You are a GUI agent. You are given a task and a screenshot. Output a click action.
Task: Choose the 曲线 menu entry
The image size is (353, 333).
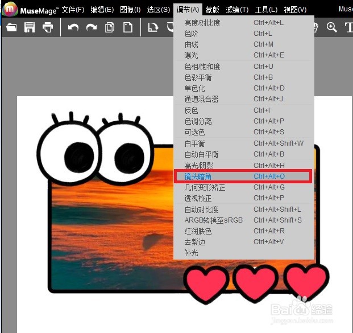(x=244, y=44)
